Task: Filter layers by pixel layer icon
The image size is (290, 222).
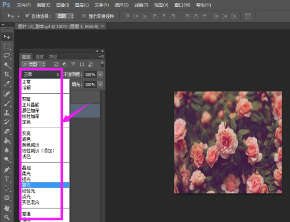Action: click(x=56, y=64)
